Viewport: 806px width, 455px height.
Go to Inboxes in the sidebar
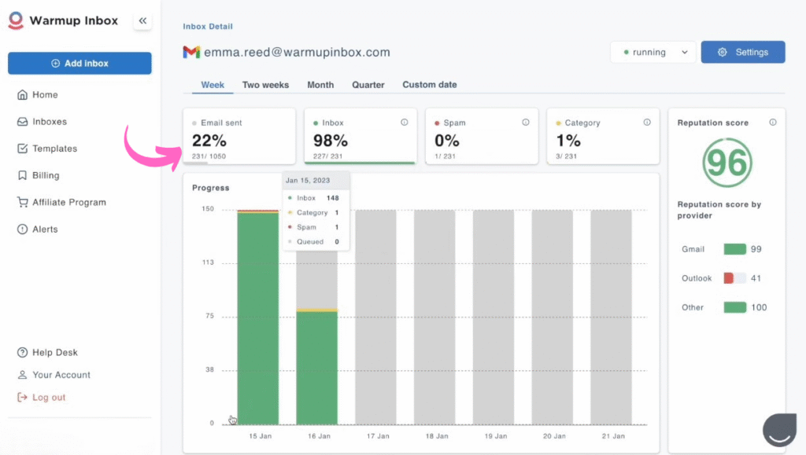point(49,122)
